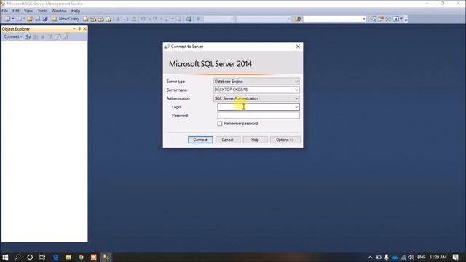466x262 pixels.
Task: Click the Connect button in the dialog
Action: 200,140
